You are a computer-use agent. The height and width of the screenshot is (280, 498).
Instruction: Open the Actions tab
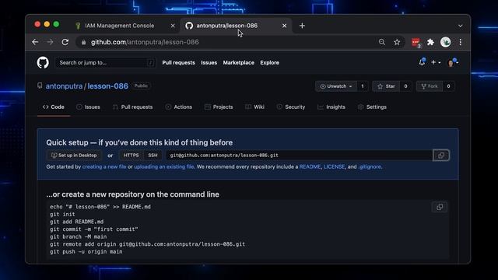(178, 107)
